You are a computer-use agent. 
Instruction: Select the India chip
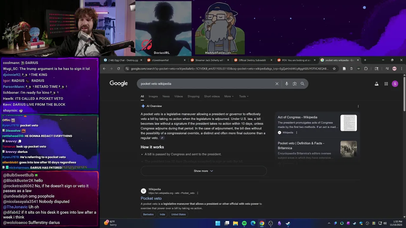(x=162, y=214)
